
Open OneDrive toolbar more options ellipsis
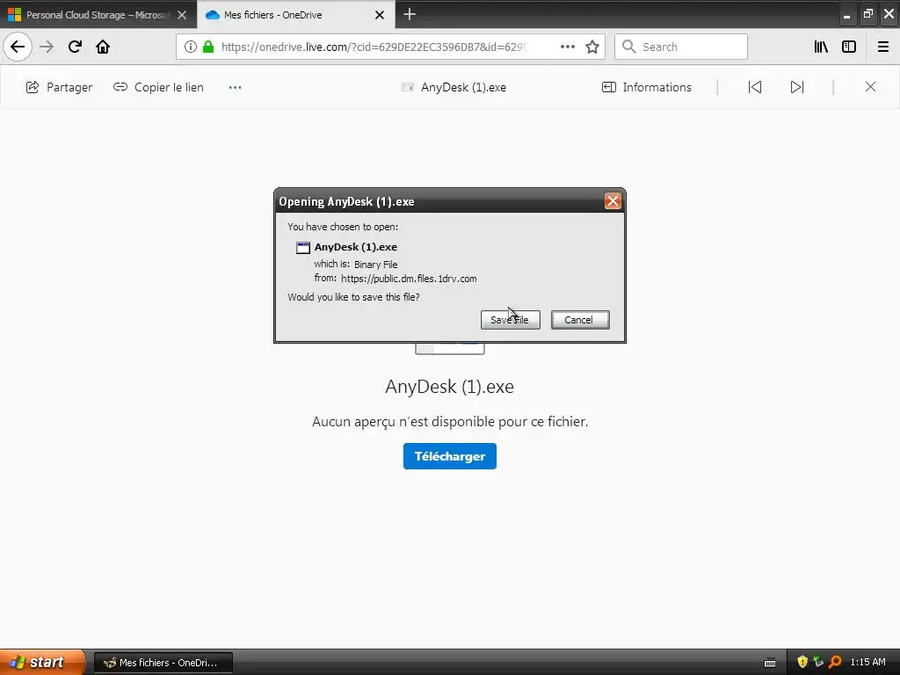(236, 87)
